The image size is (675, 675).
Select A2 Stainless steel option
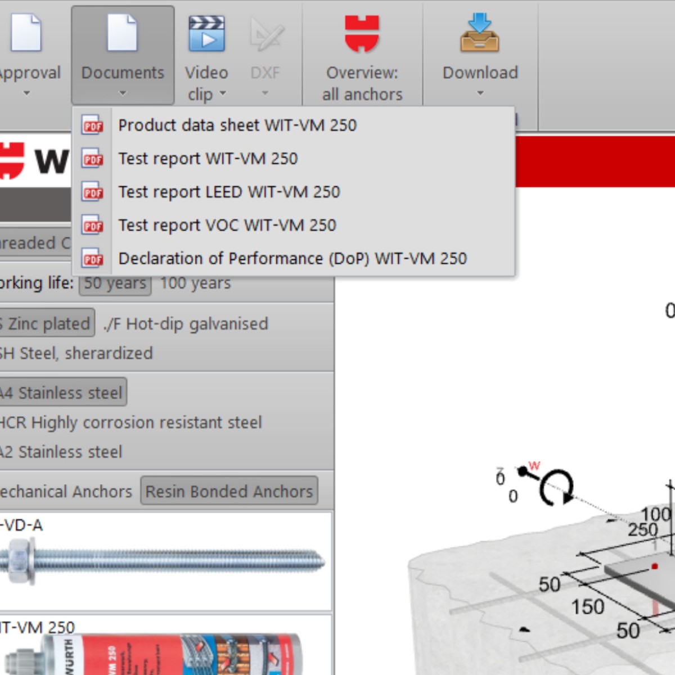61,452
